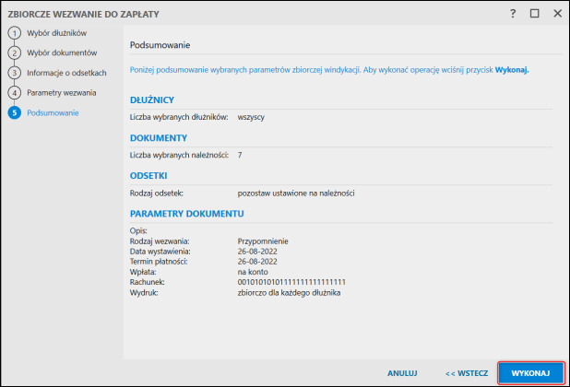This screenshot has height=387, width=570.
Task: Click the step 1 number circle icon
Action: [14, 33]
